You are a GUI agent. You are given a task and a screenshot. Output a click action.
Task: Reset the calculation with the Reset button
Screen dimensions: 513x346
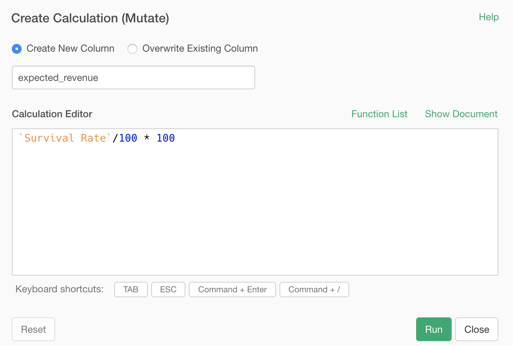(x=33, y=329)
